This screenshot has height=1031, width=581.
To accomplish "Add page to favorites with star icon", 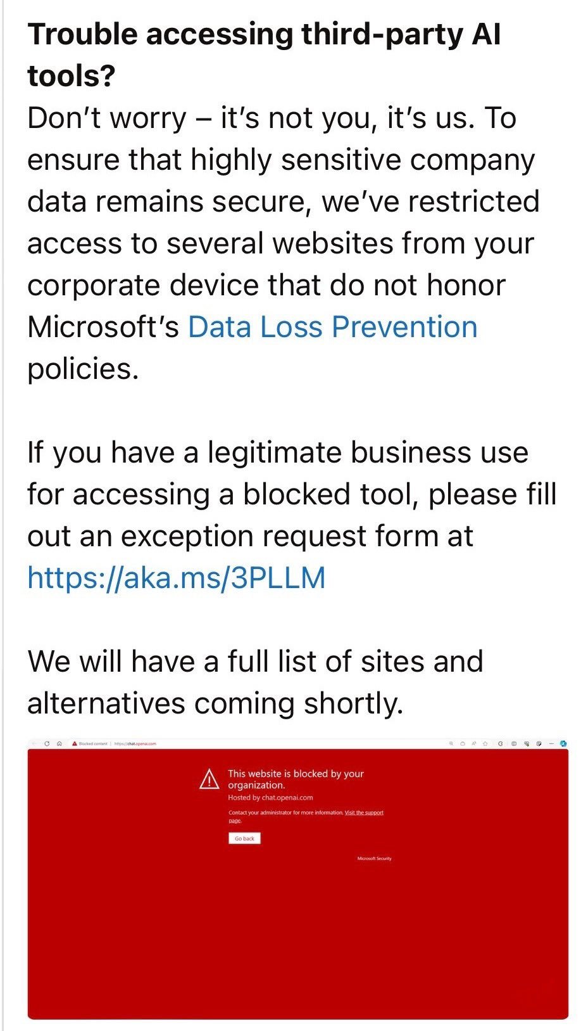I will [485, 743].
